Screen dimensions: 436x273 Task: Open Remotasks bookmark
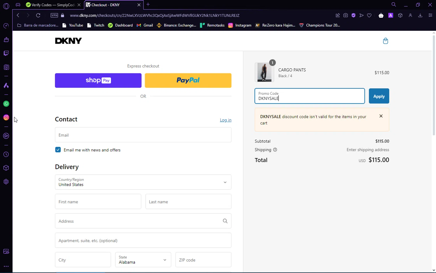(212, 25)
